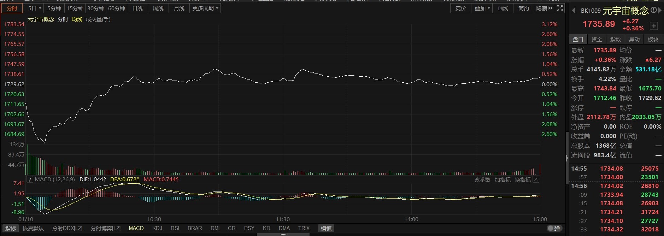The image size is (664, 236).
Task: Switch to the 5分钟 period
Action: point(54,8)
